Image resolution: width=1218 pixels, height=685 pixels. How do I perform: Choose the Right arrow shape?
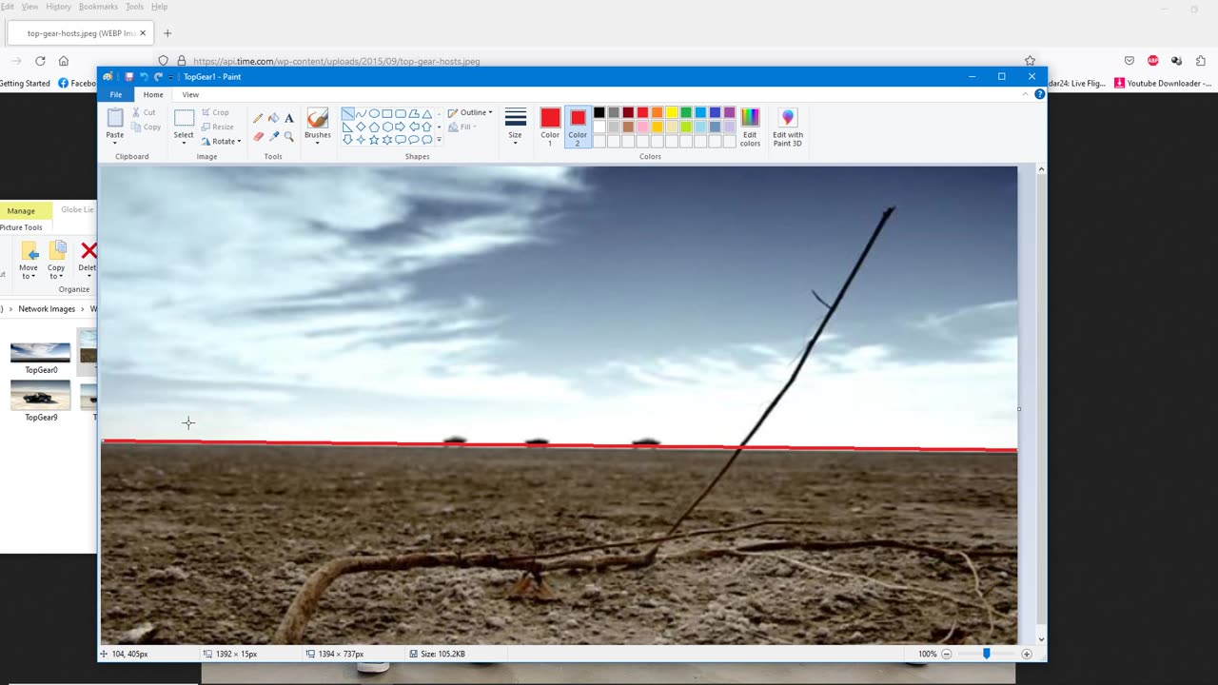401,127
